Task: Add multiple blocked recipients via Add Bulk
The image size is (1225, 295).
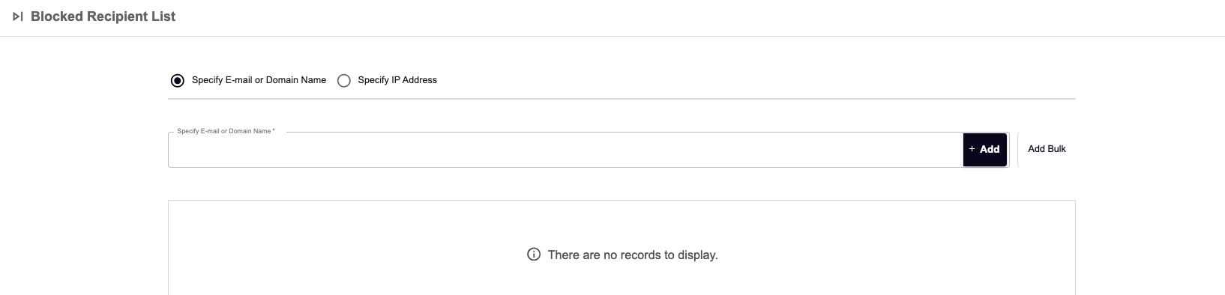Action: coord(1047,149)
